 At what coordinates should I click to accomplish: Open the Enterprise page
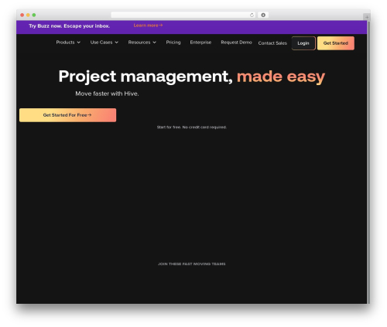click(200, 43)
